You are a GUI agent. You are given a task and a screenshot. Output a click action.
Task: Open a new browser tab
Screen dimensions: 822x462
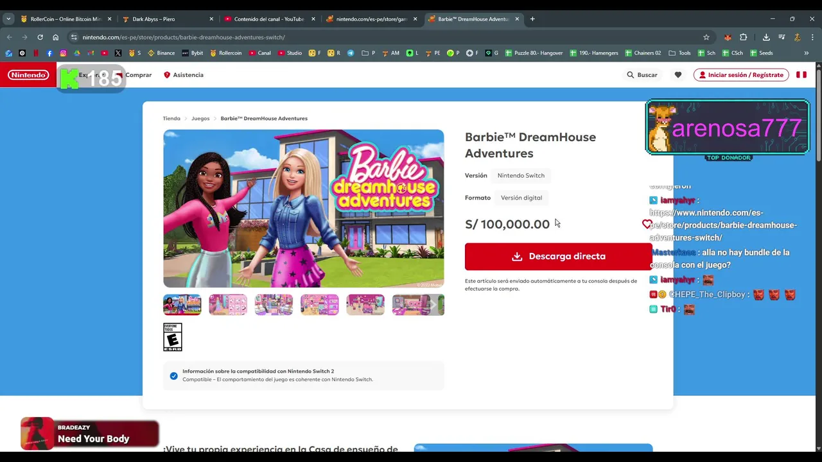click(x=532, y=19)
